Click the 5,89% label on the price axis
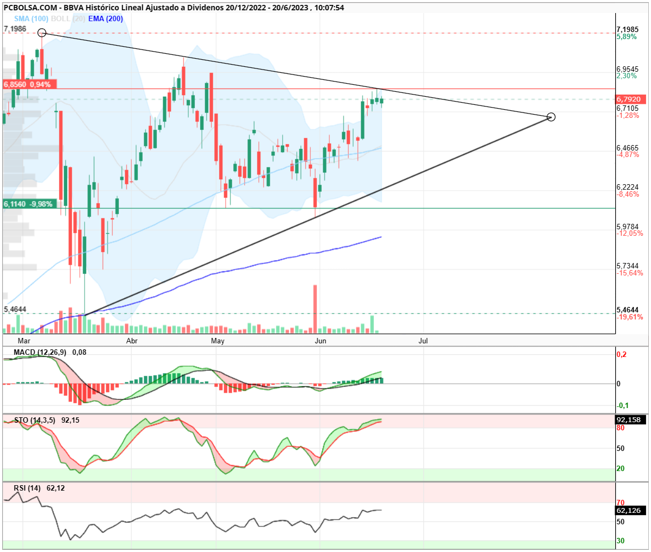Screen dimensions: 651x552 click(627, 37)
